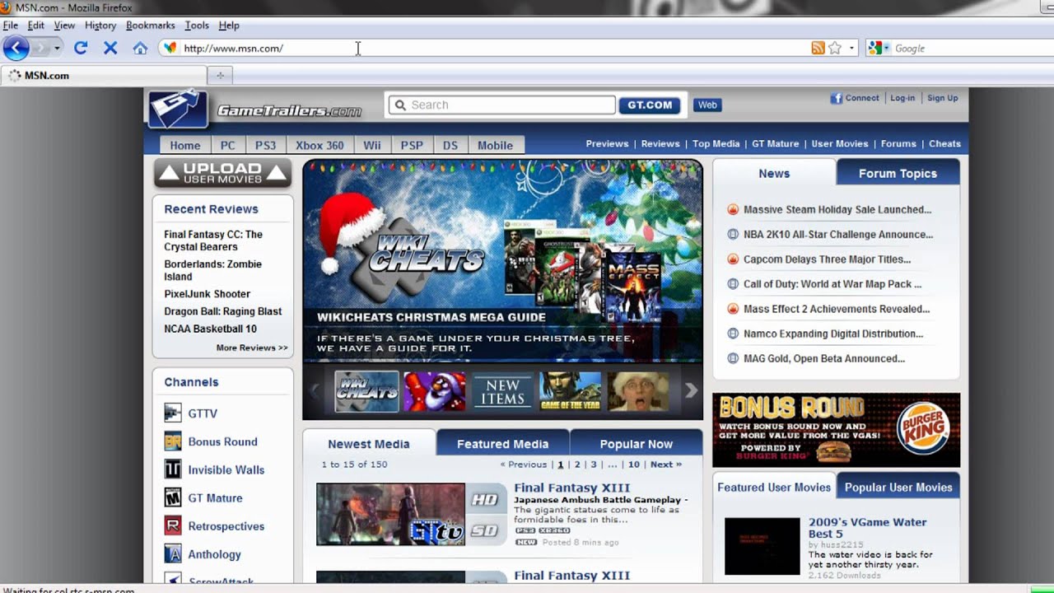Viewport: 1054px width, 593px height.
Task: Open the Wikicheats Christmas Mega Guide banner
Action: pos(502,261)
